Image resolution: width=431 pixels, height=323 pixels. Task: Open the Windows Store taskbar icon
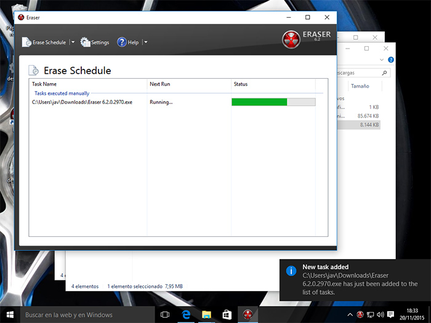[x=227, y=314]
